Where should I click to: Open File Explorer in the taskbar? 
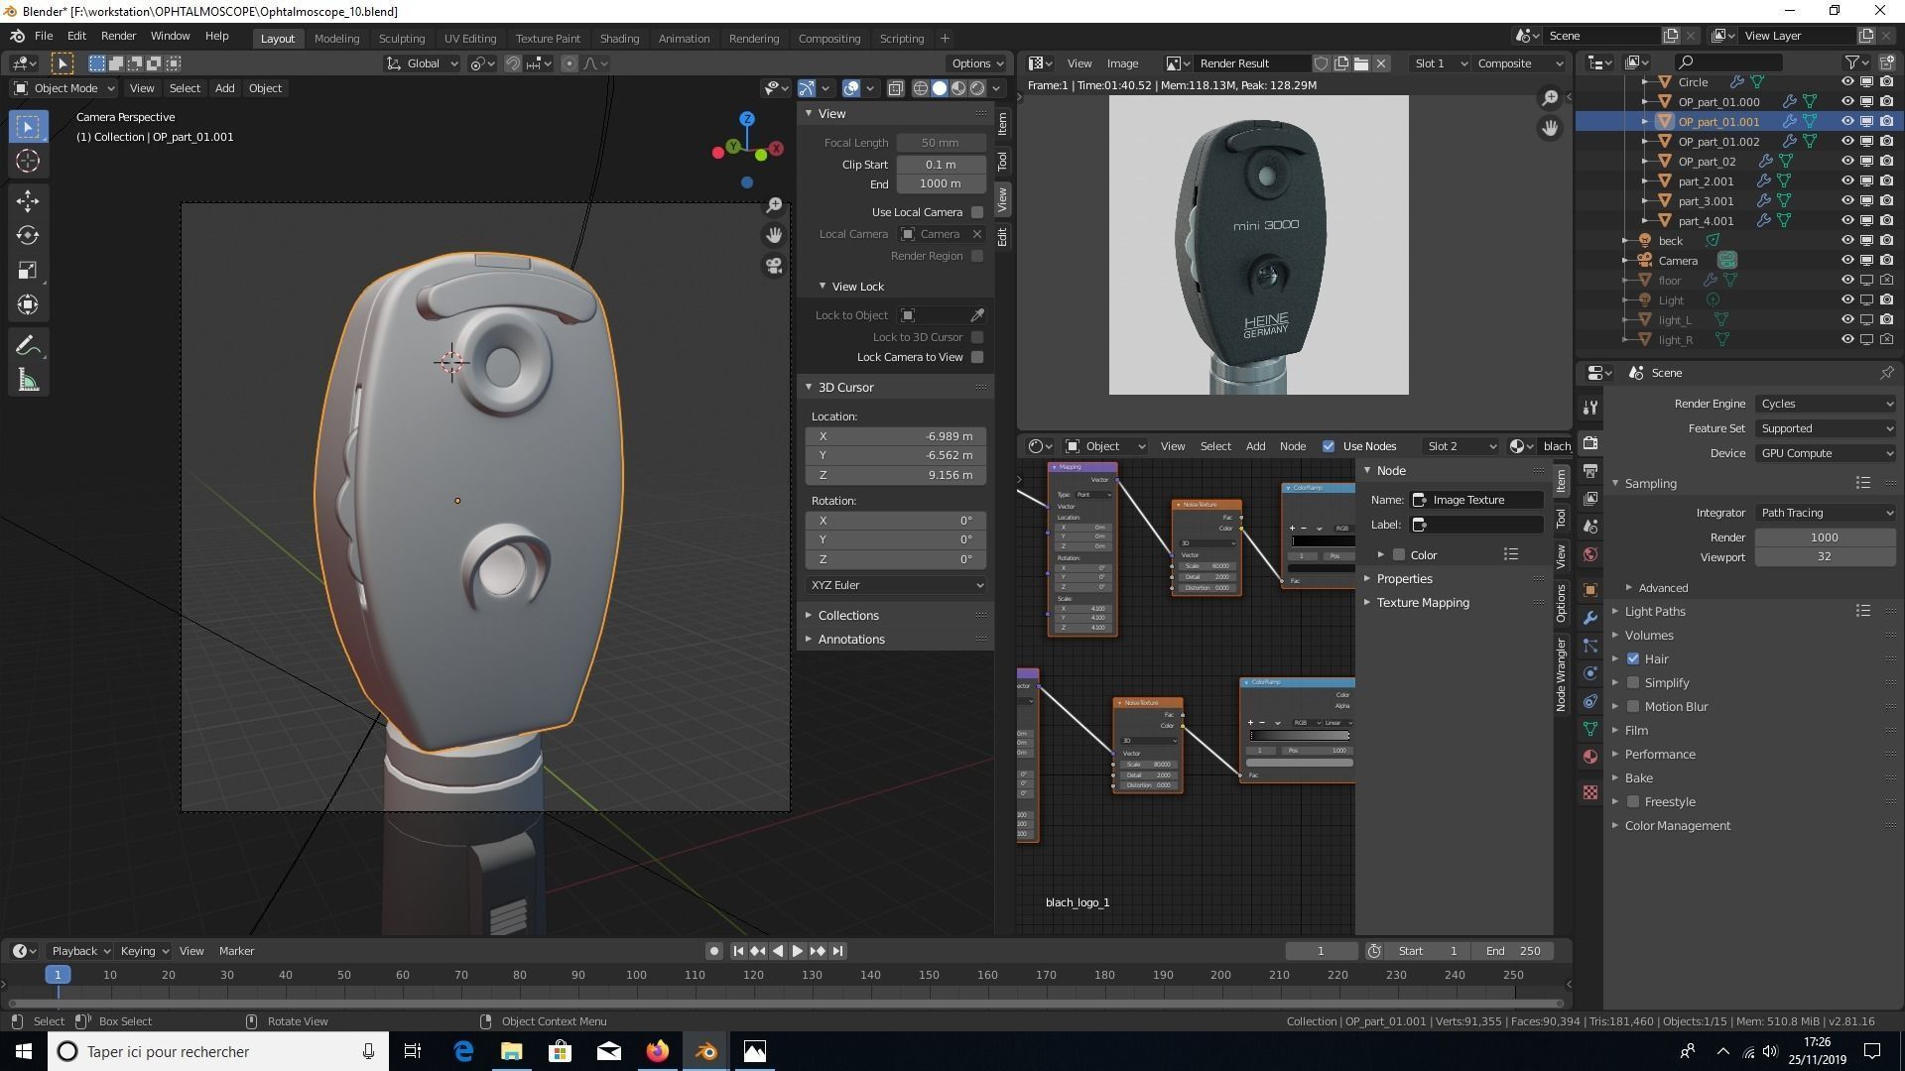click(x=512, y=1051)
